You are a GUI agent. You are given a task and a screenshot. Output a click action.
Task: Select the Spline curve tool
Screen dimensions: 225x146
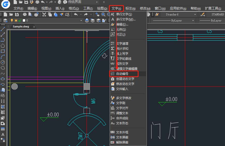point(3,73)
